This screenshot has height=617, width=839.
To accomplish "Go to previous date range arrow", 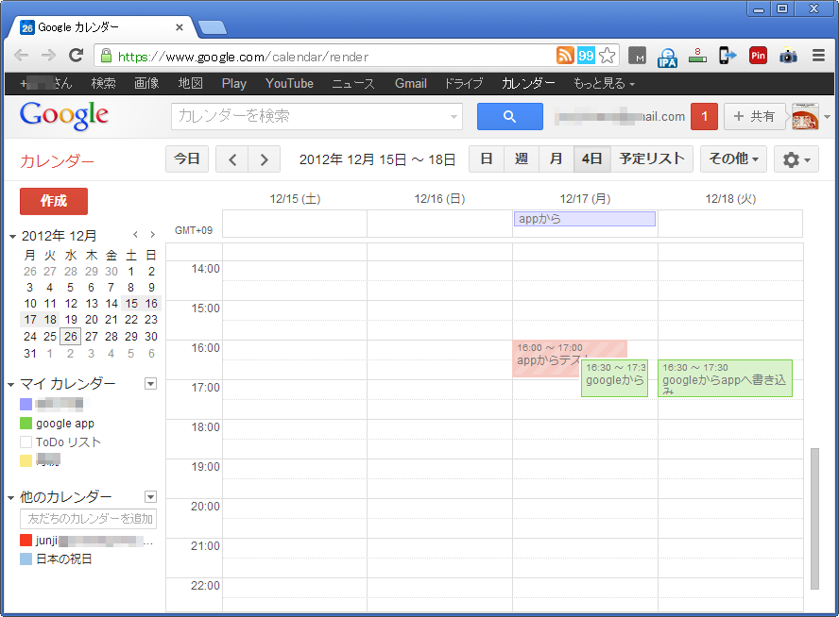I will [232, 159].
